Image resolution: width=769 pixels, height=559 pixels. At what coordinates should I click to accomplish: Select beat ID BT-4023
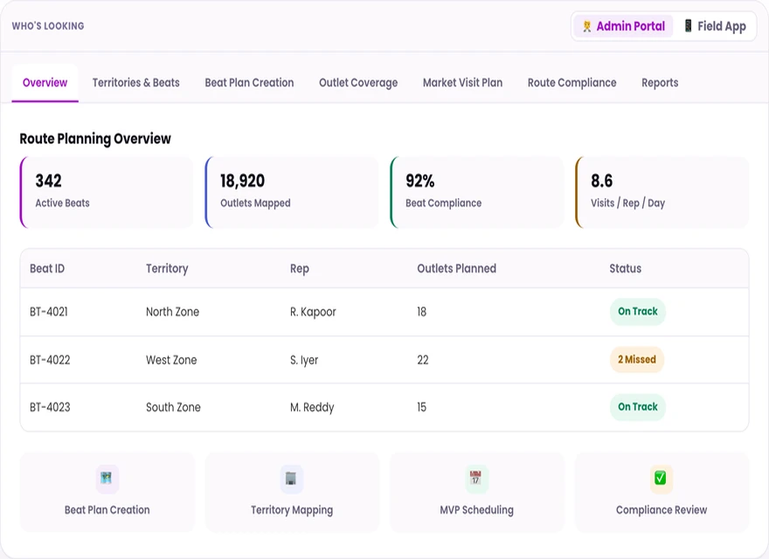(x=50, y=408)
